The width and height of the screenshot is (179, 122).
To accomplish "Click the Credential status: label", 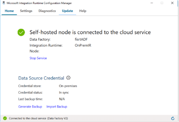I will pyautogui.click(x=30, y=93).
